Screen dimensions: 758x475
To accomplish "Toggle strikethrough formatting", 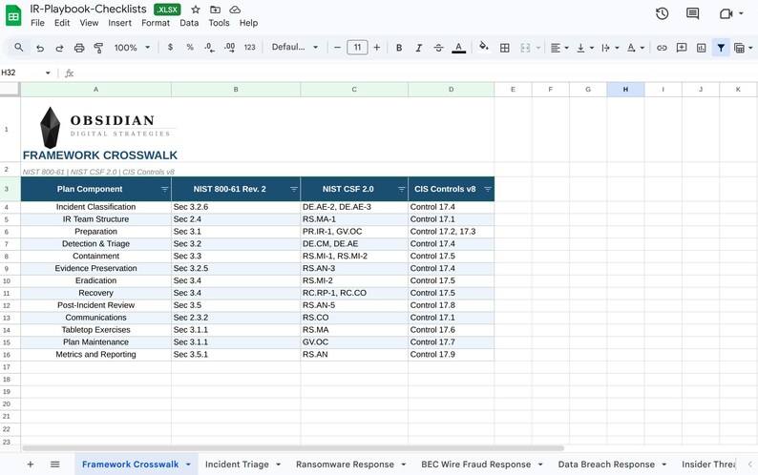I will click(438, 48).
